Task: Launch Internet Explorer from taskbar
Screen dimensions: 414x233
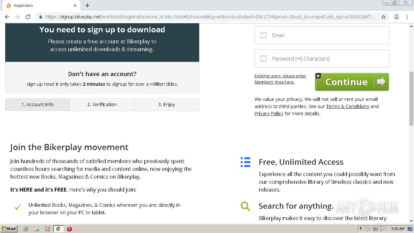Action: [x=26, y=229]
